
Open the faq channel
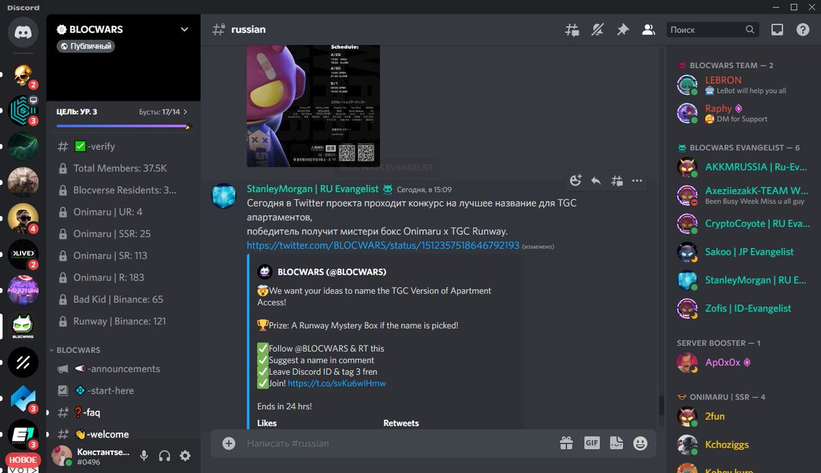coord(124,413)
